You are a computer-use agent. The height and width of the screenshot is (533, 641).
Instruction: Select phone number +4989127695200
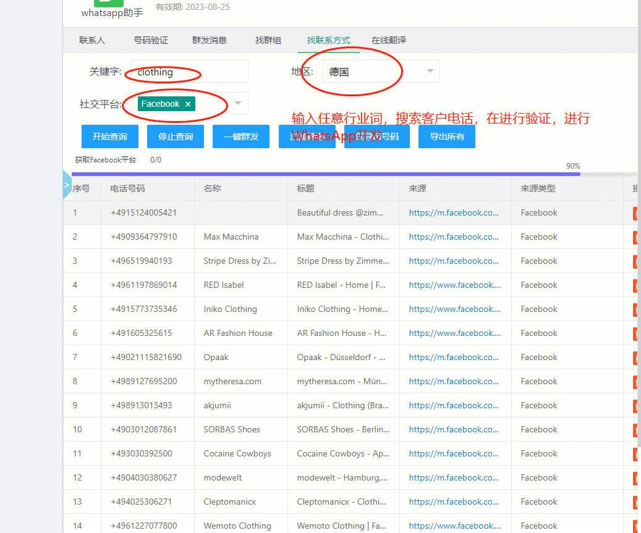[143, 382]
